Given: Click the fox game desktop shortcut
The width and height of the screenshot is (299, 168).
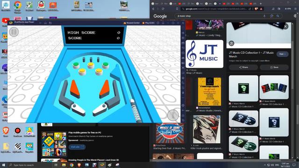Looking at the screenshot, I should [29, 147].
